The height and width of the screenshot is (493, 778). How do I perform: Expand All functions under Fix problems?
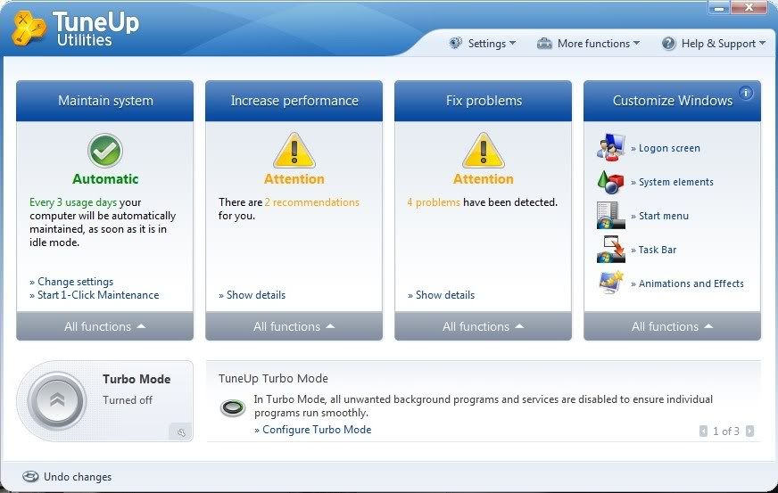(x=483, y=326)
